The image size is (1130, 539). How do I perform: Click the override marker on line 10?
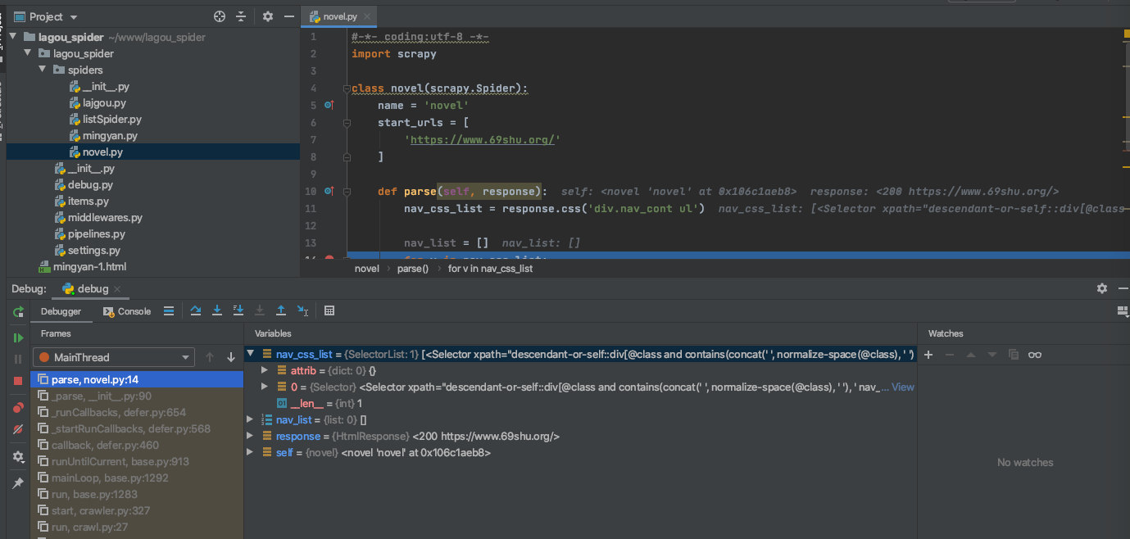point(329,191)
